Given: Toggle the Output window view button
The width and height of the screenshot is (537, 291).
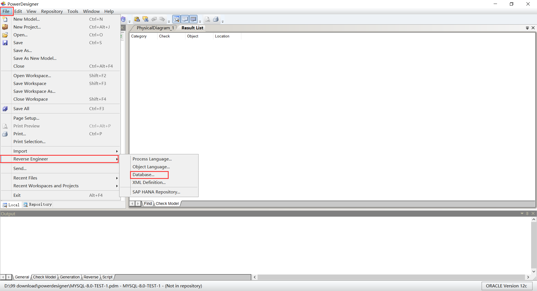Looking at the screenshot, I should [x=185, y=19].
